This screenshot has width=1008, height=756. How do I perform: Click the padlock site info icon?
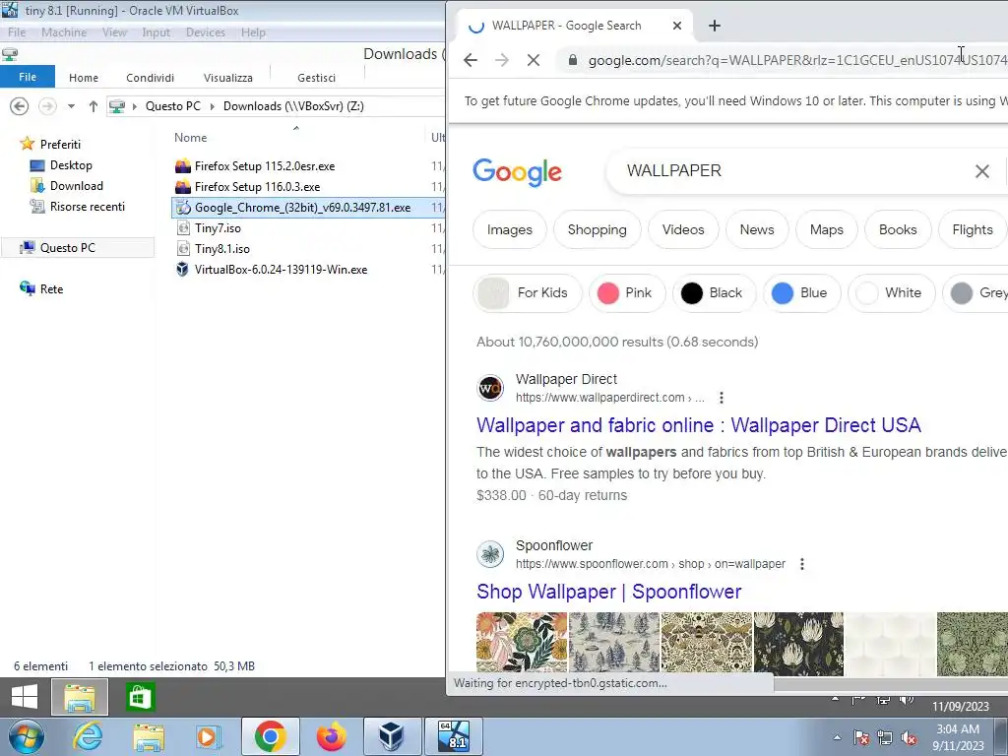[x=572, y=60]
